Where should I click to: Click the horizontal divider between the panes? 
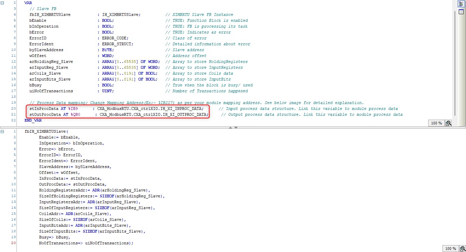tap(138, 128)
